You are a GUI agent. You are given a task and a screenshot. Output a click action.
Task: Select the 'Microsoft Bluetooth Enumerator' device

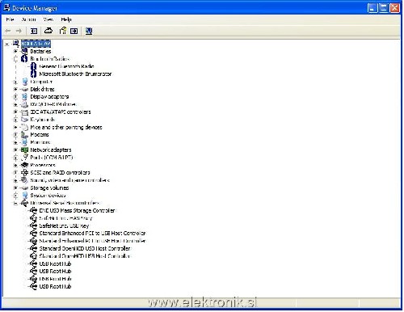[75, 74]
